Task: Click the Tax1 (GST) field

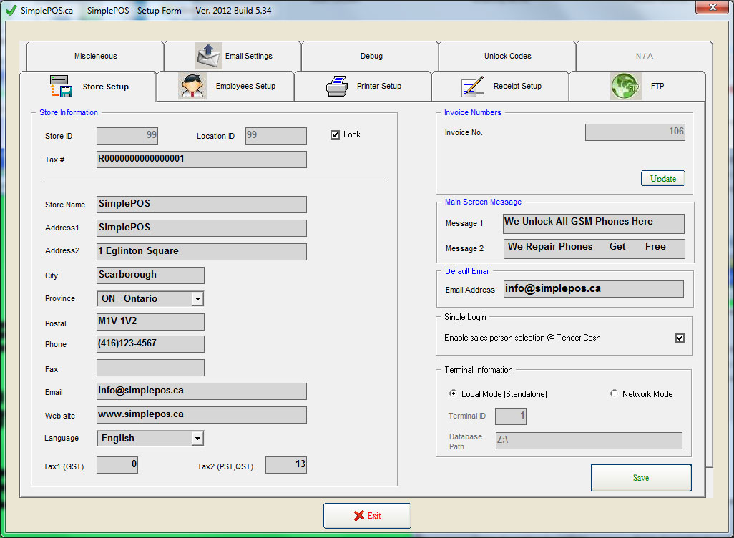Action: [117, 465]
